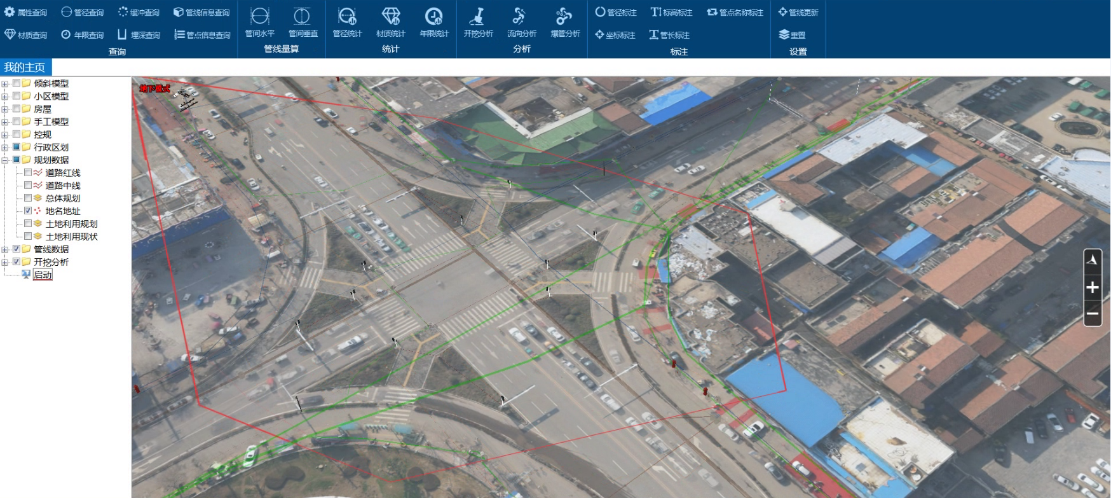The image size is (1111, 498).
Task: Open the 开挖分析 excavation analysis tool
Action: [478, 22]
